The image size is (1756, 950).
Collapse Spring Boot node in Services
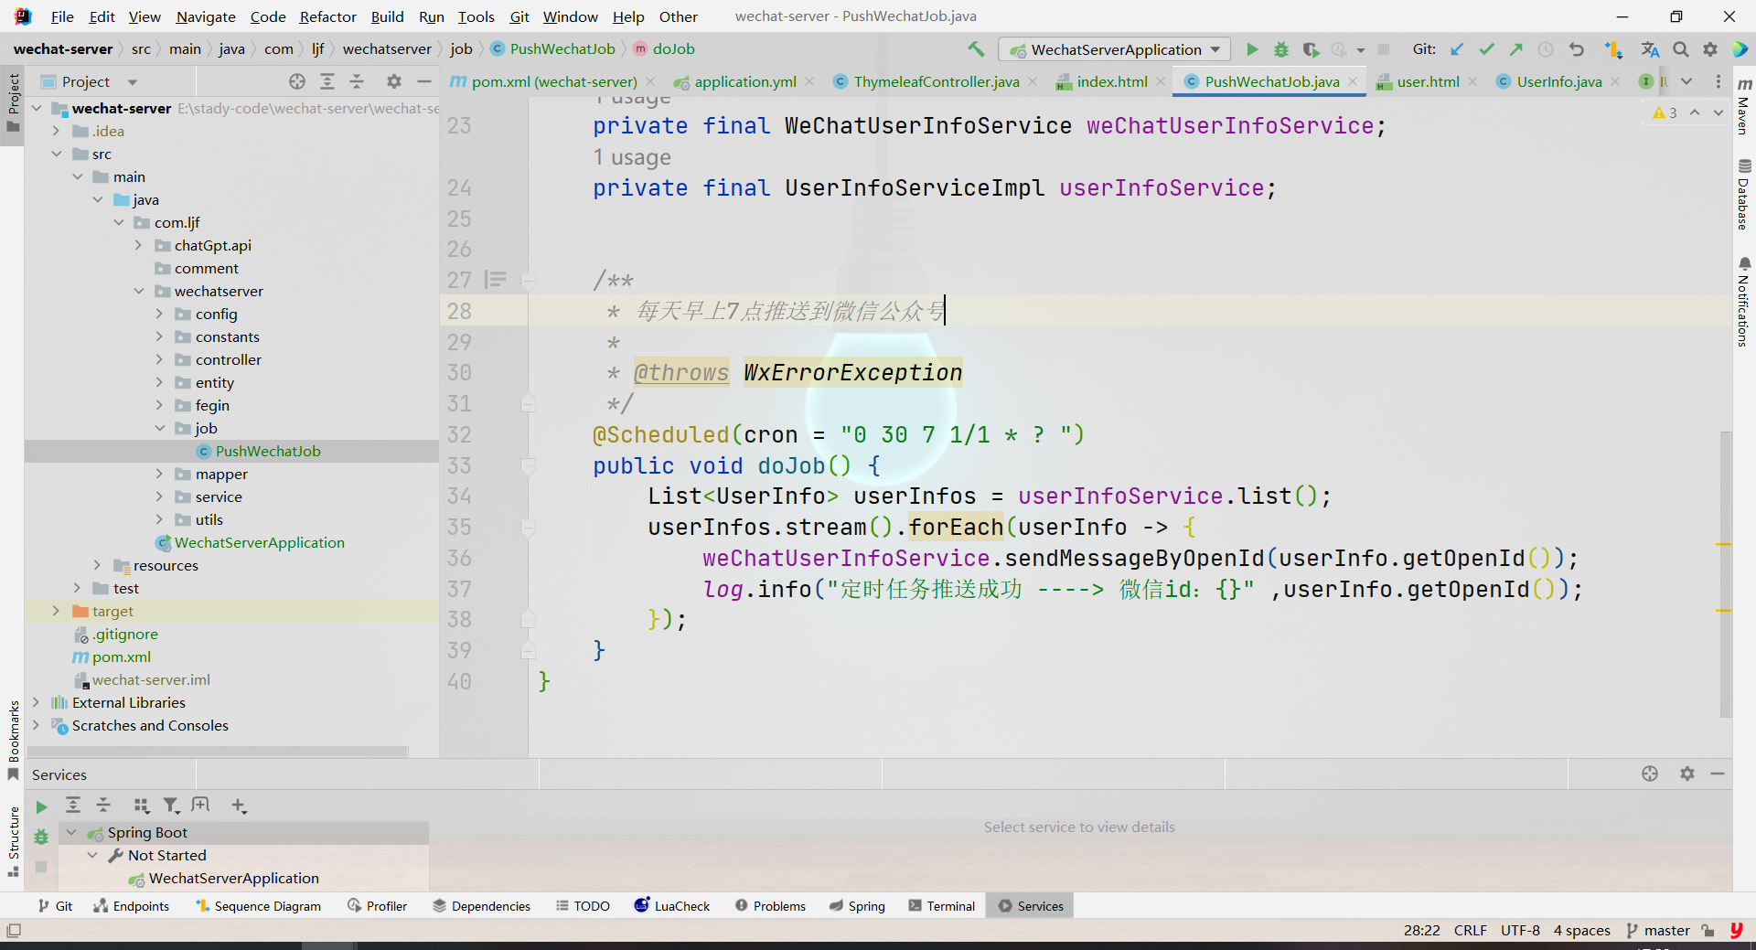pyautogui.click(x=71, y=832)
